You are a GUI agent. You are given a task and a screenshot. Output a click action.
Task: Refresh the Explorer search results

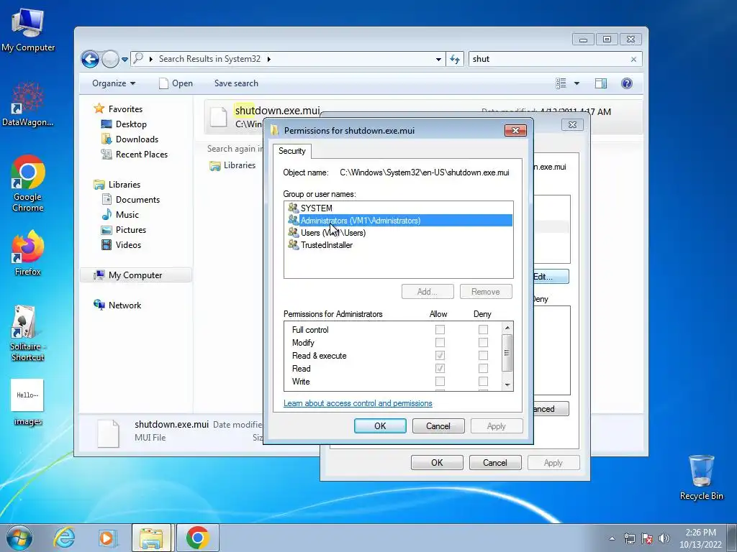(x=455, y=59)
